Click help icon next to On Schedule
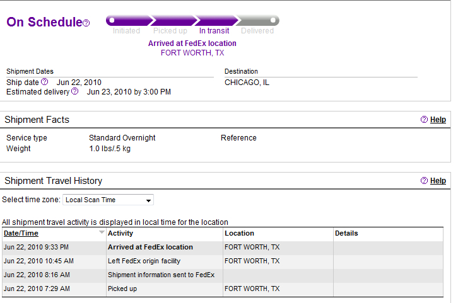This screenshot has width=458, height=303. point(86,23)
